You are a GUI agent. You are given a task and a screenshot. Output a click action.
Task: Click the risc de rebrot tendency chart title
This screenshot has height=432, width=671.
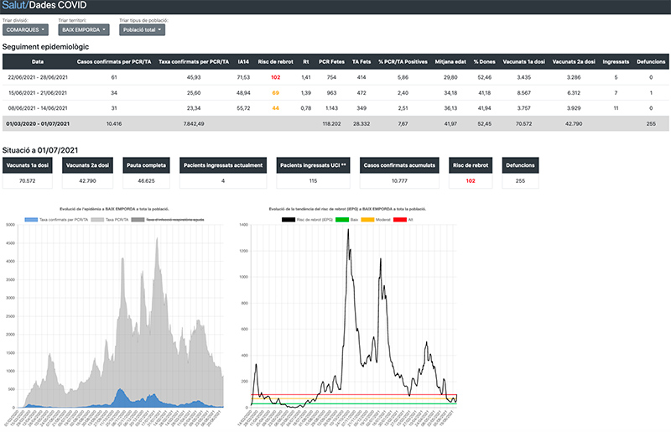tap(347, 209)
